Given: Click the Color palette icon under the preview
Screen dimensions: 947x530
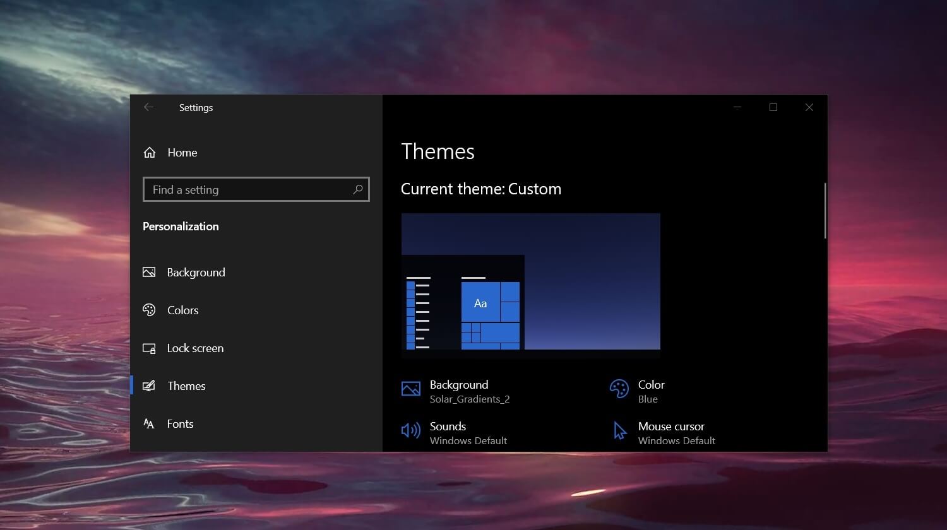Looking at the screenshot, I should pyautogui.click(x=619, y=389).
